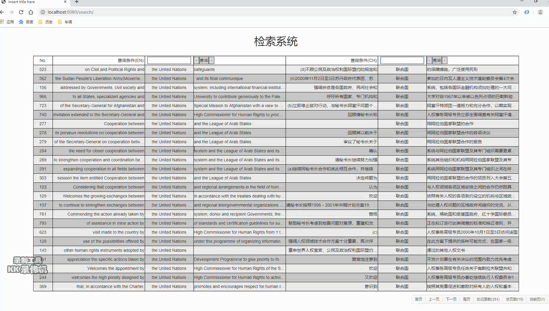Click 'Considering that cooperation between' cell

point(99,187)
